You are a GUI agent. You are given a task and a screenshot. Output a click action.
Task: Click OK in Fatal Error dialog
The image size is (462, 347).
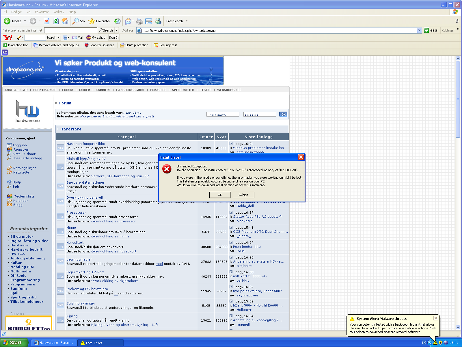pos(220,195)
